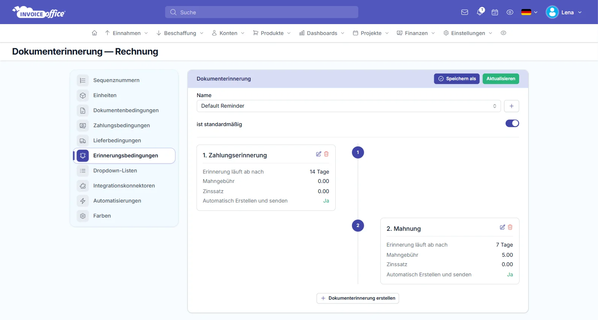This screenshot has height=320, width=598.
Task: Open the calendar icon in header
Action: click(495, 12)
